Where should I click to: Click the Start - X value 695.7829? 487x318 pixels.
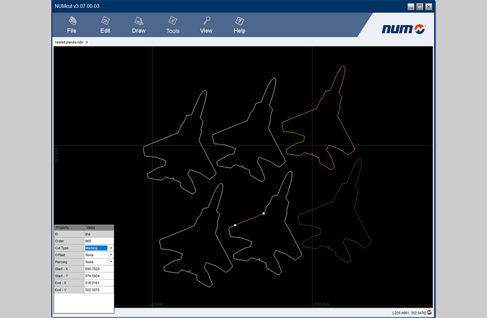pyautogui.click(x=99, y=269)
